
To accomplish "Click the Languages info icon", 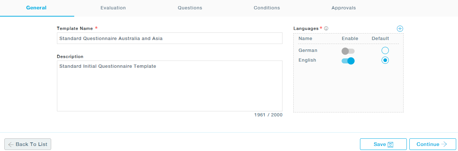I will click(326, 28).
